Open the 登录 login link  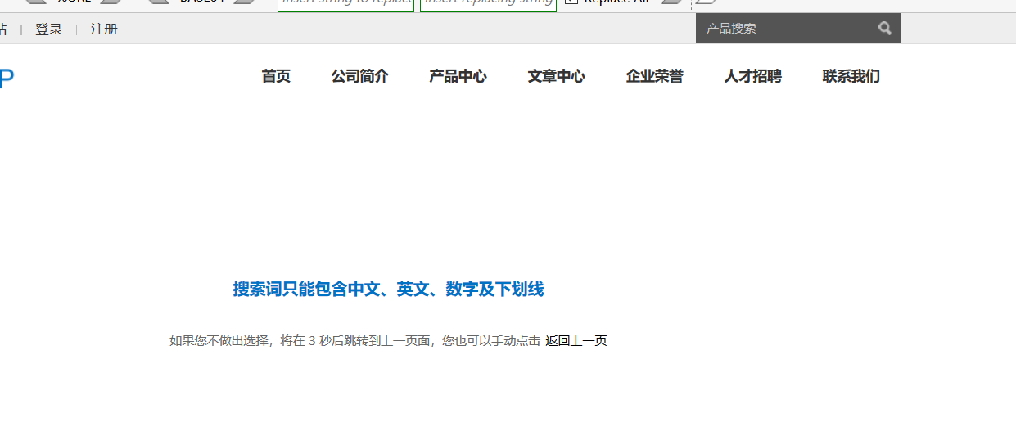point(48,29)
